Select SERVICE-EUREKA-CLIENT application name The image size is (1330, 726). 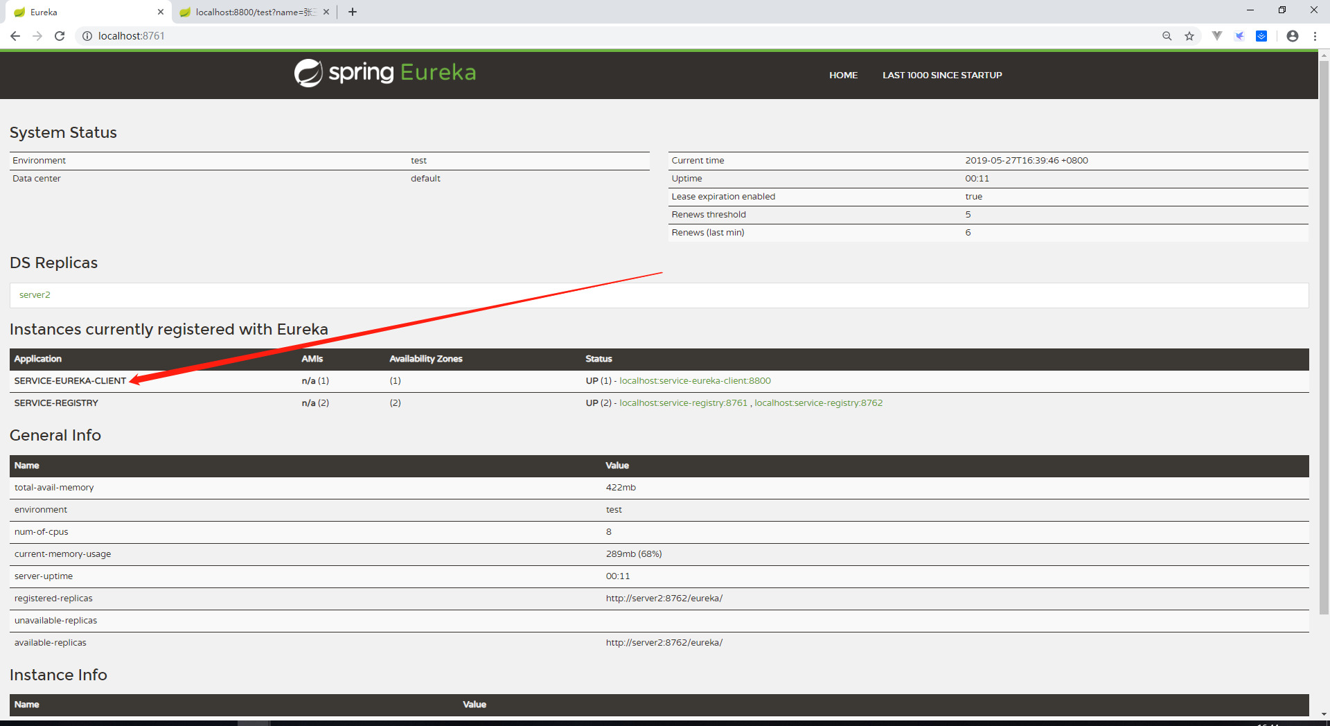70,381
